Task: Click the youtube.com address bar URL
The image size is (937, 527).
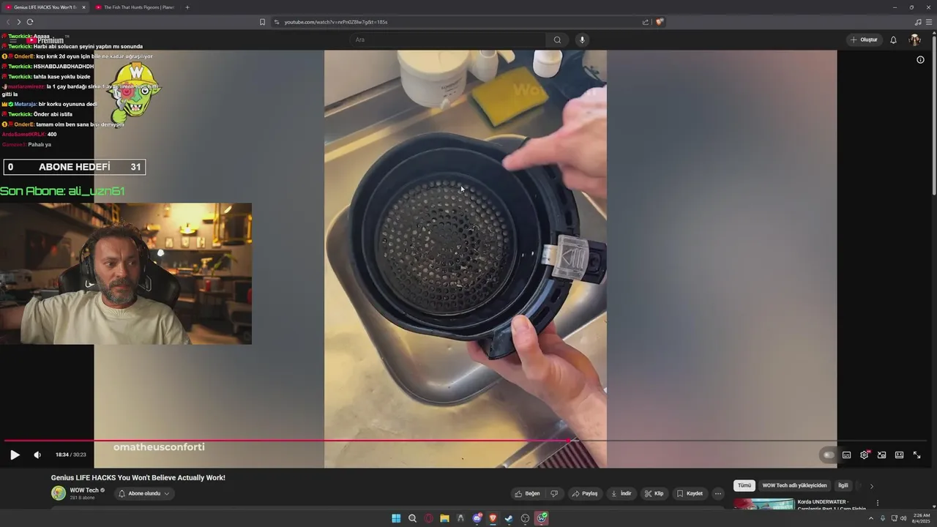Action: [x=336, y=22]
